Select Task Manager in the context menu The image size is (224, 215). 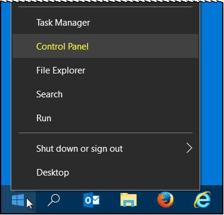105,23
